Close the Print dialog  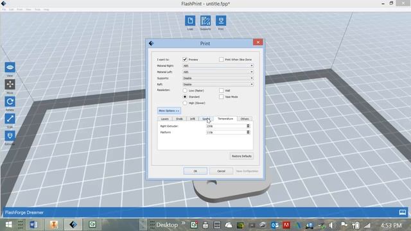[258, 42]
